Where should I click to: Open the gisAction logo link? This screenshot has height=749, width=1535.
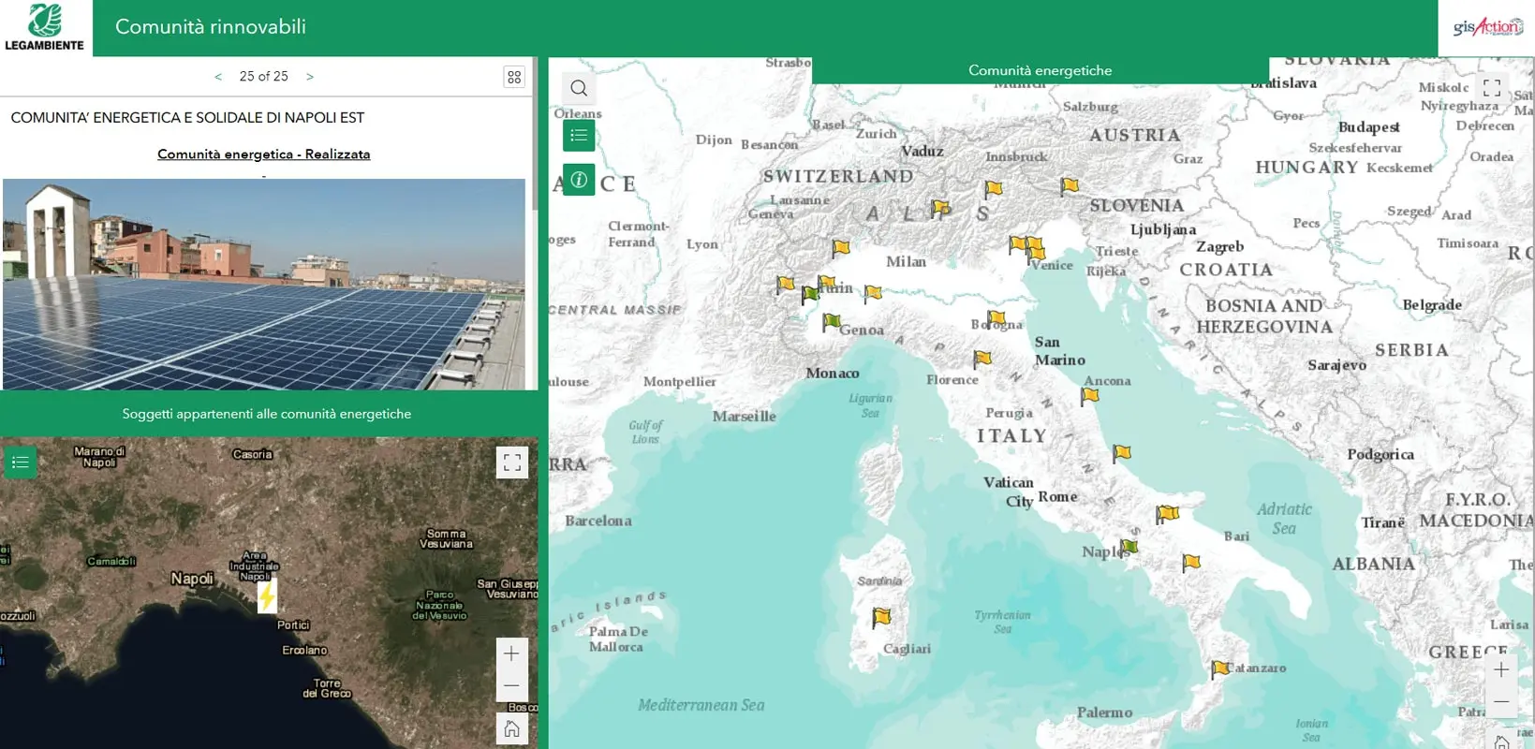[1487, 27]
